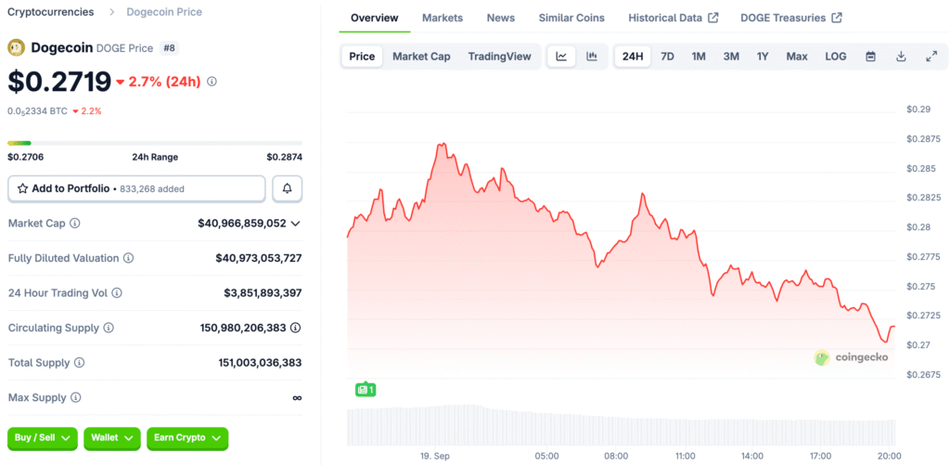Click the $40,966,859,052 market cap value
The width and height of the screenshot is (950, 465).
[242, 223]
